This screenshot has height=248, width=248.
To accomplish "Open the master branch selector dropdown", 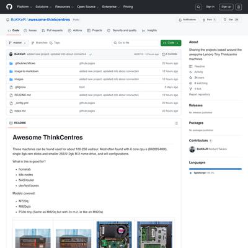I will point(17,43).
